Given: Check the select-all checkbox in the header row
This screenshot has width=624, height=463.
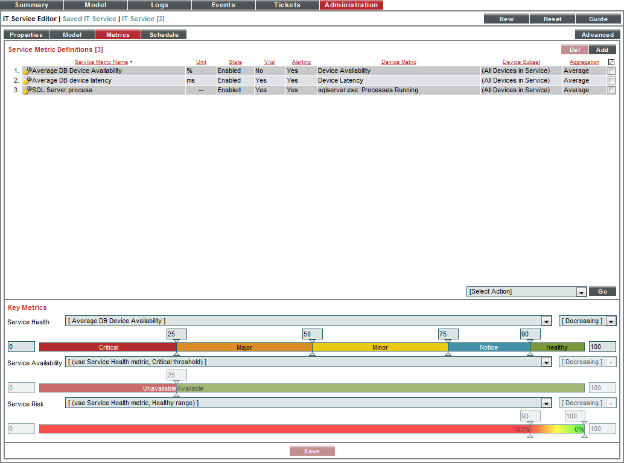Looking at the screenshot, I should [611, 61].
